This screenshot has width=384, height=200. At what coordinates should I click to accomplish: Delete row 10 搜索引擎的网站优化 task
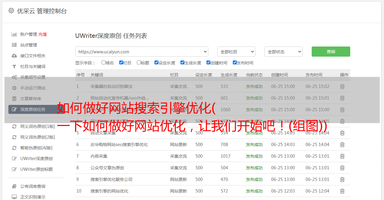[x=342, y=191]
